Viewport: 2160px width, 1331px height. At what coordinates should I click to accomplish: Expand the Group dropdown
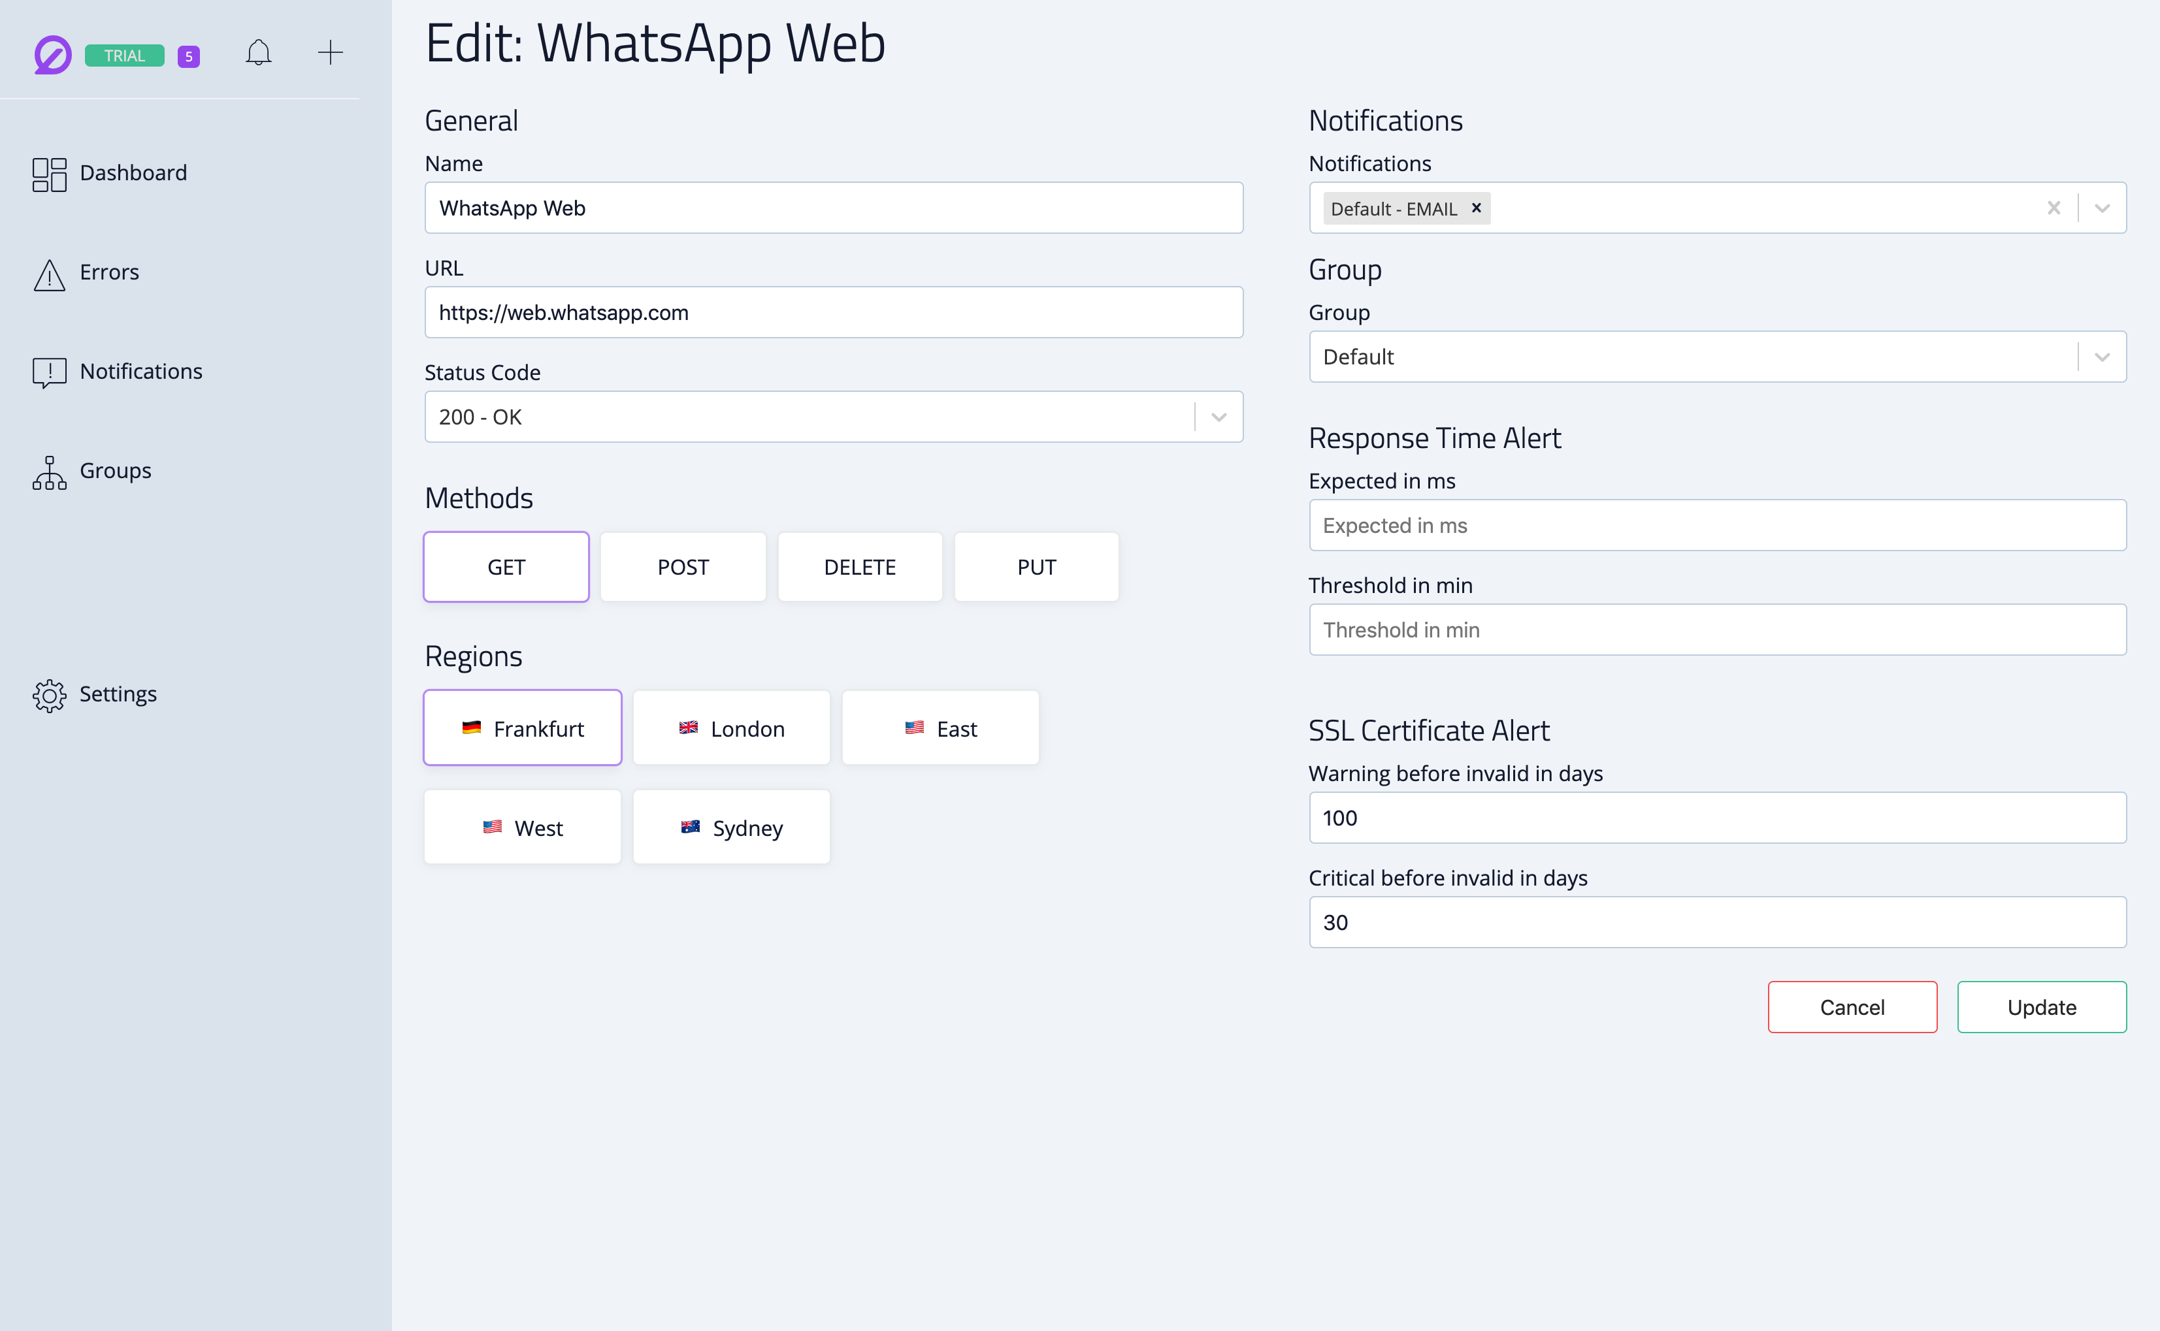click(2102, 357)
